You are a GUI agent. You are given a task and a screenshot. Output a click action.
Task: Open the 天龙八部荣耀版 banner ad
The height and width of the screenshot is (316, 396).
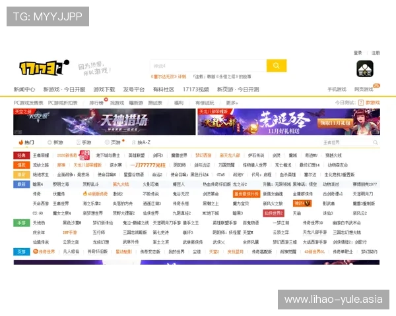pos(288,122)
